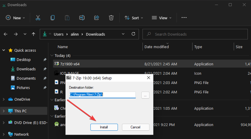Open the New dropdown menu
Viewport: 251px width, 139px height.
click(16, 18)
